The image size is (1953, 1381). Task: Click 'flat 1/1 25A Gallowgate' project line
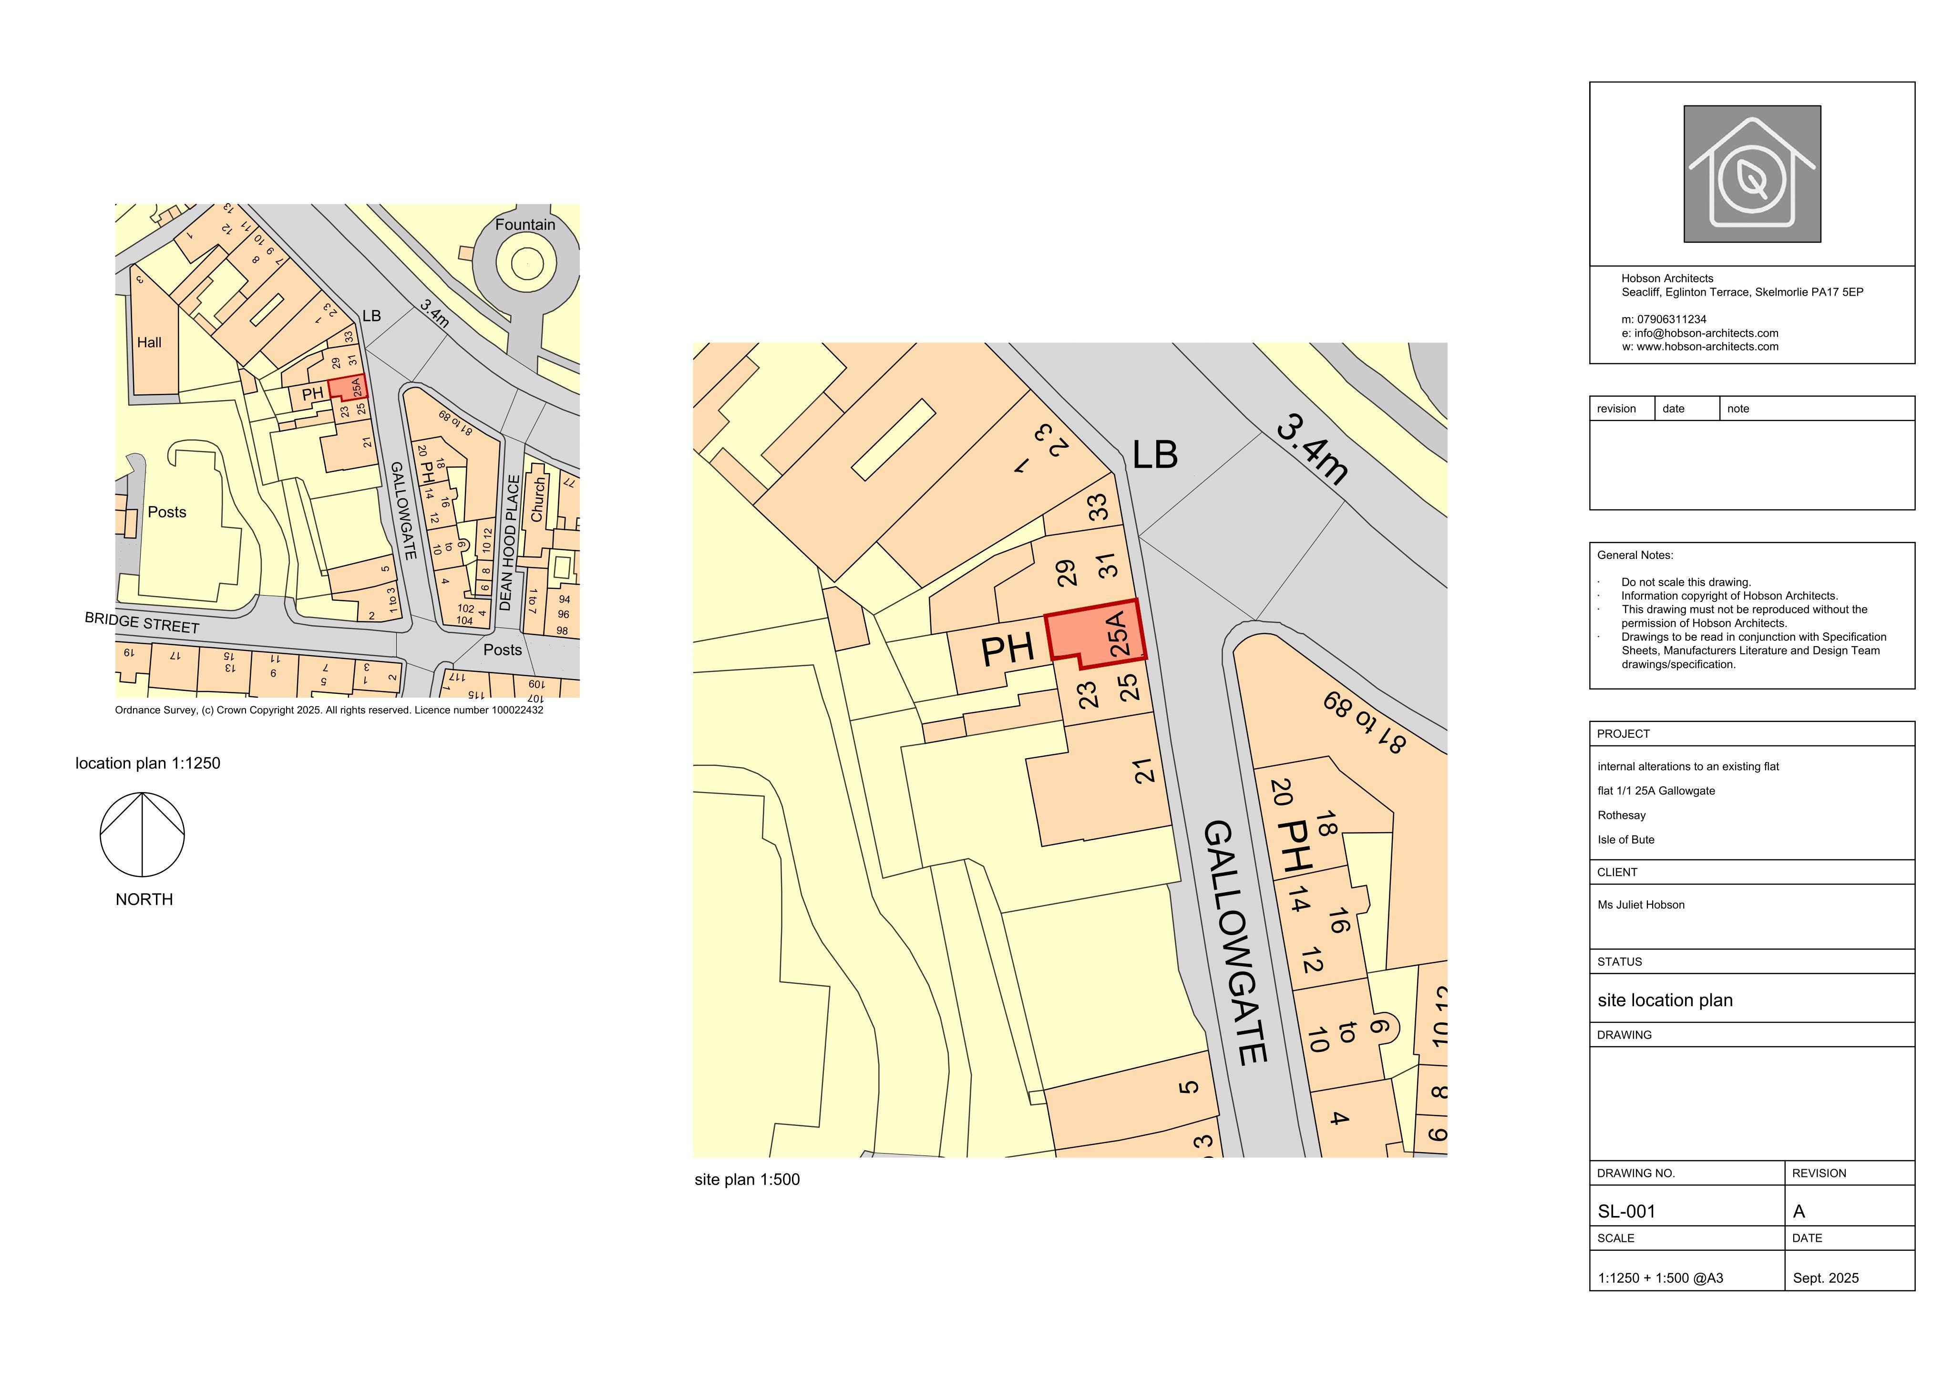click(x=1656, y=791)
